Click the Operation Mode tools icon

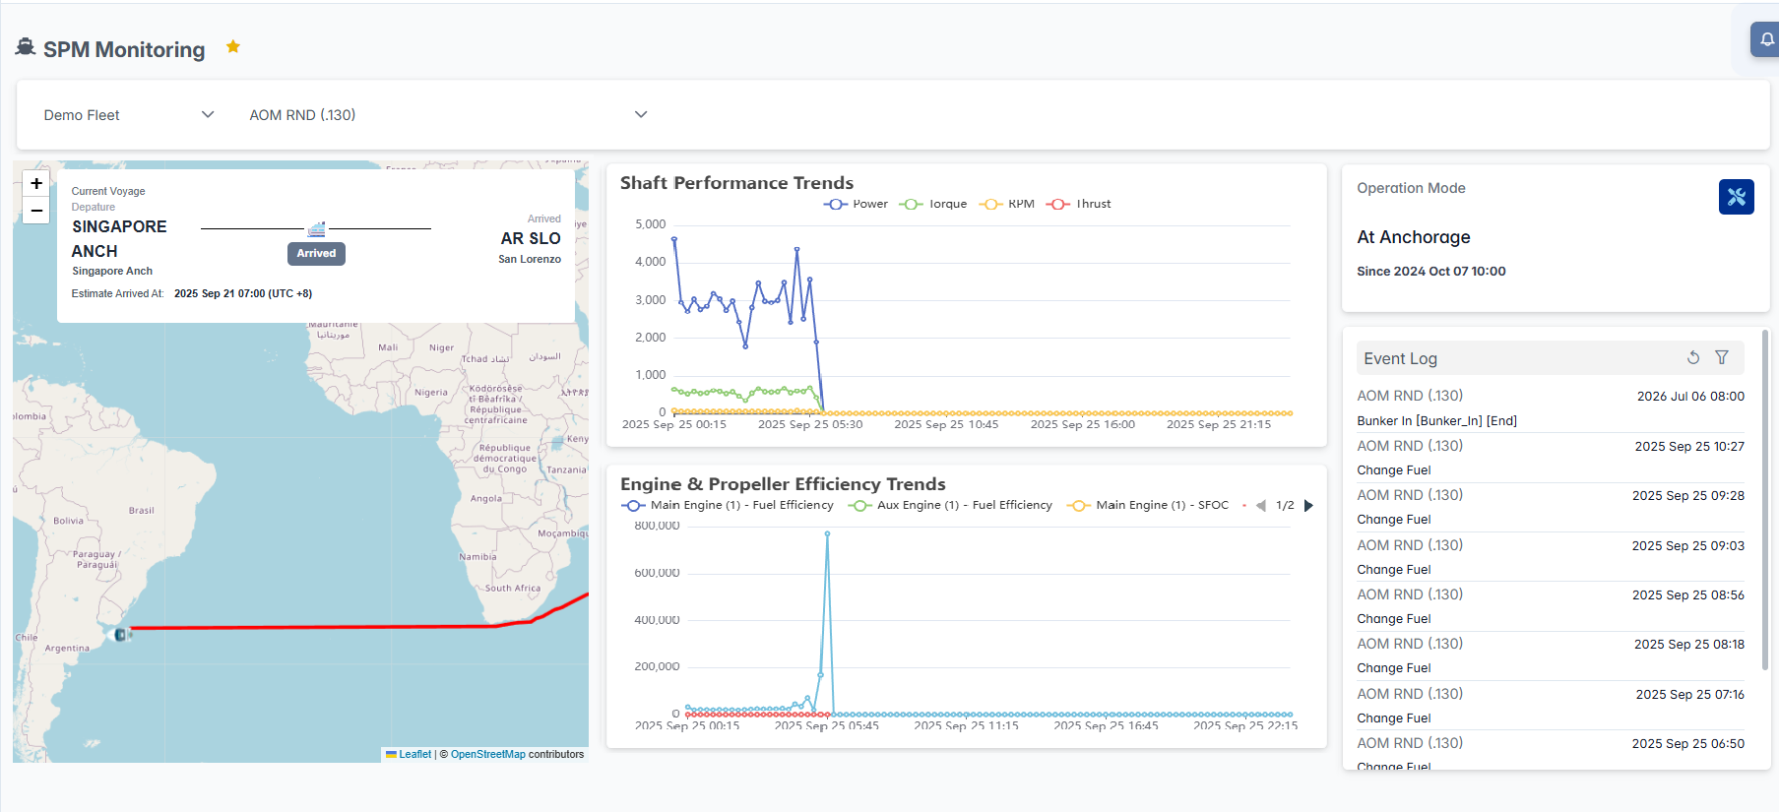[1736, 197]
